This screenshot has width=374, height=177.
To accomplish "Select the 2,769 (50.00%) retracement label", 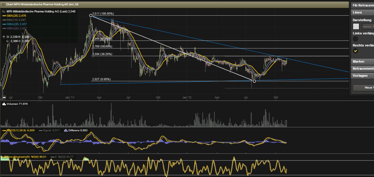I will (102, 46).
